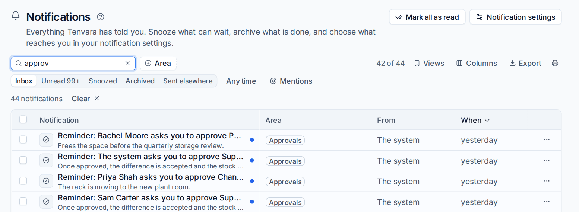
Task: Click the search field containing 'approv'
Action: [x=73, y=63]
